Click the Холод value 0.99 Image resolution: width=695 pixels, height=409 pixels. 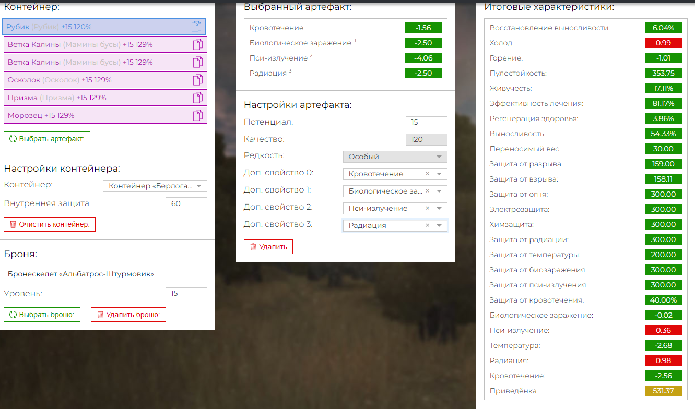(664, 43)
